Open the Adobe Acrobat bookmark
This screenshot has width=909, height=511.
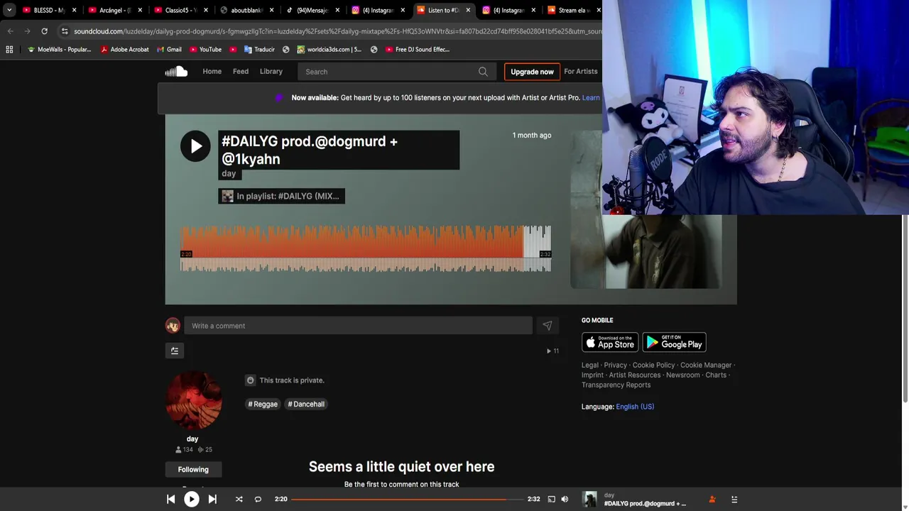tap(124, 50)
